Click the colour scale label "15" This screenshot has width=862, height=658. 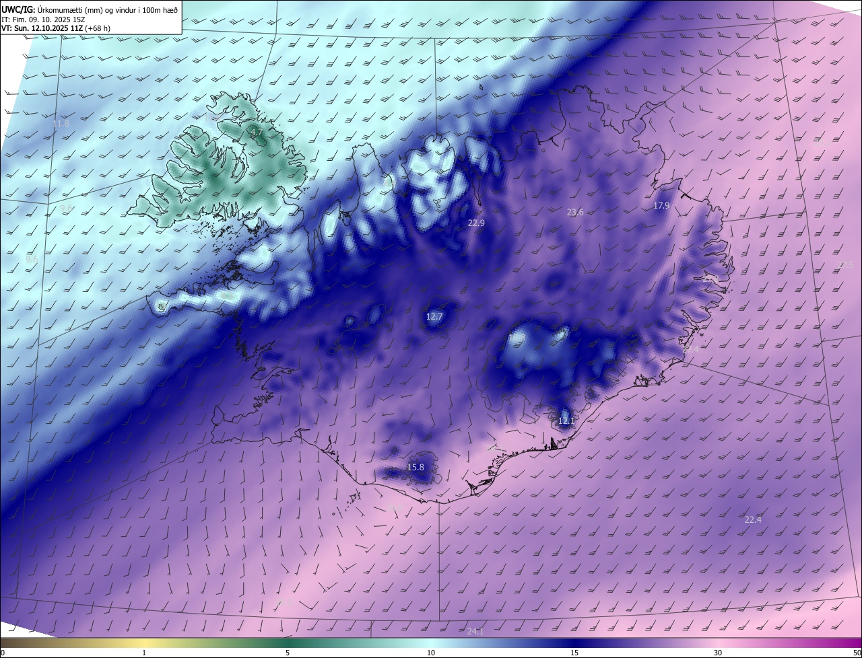(x=574, y=653)
